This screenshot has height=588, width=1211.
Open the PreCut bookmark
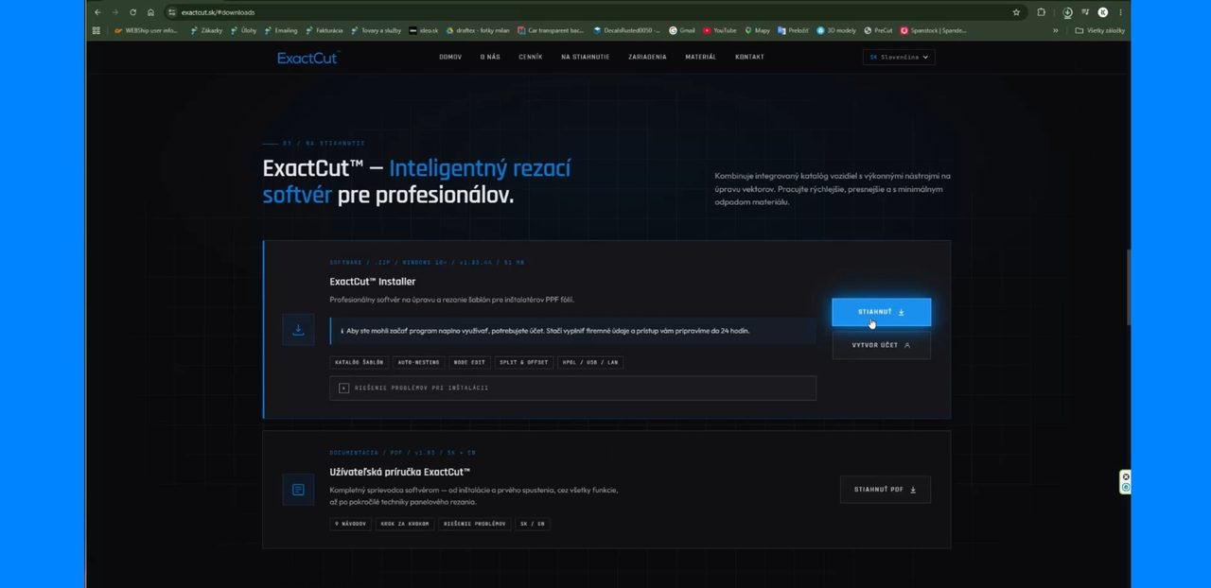tap(879, 30)
